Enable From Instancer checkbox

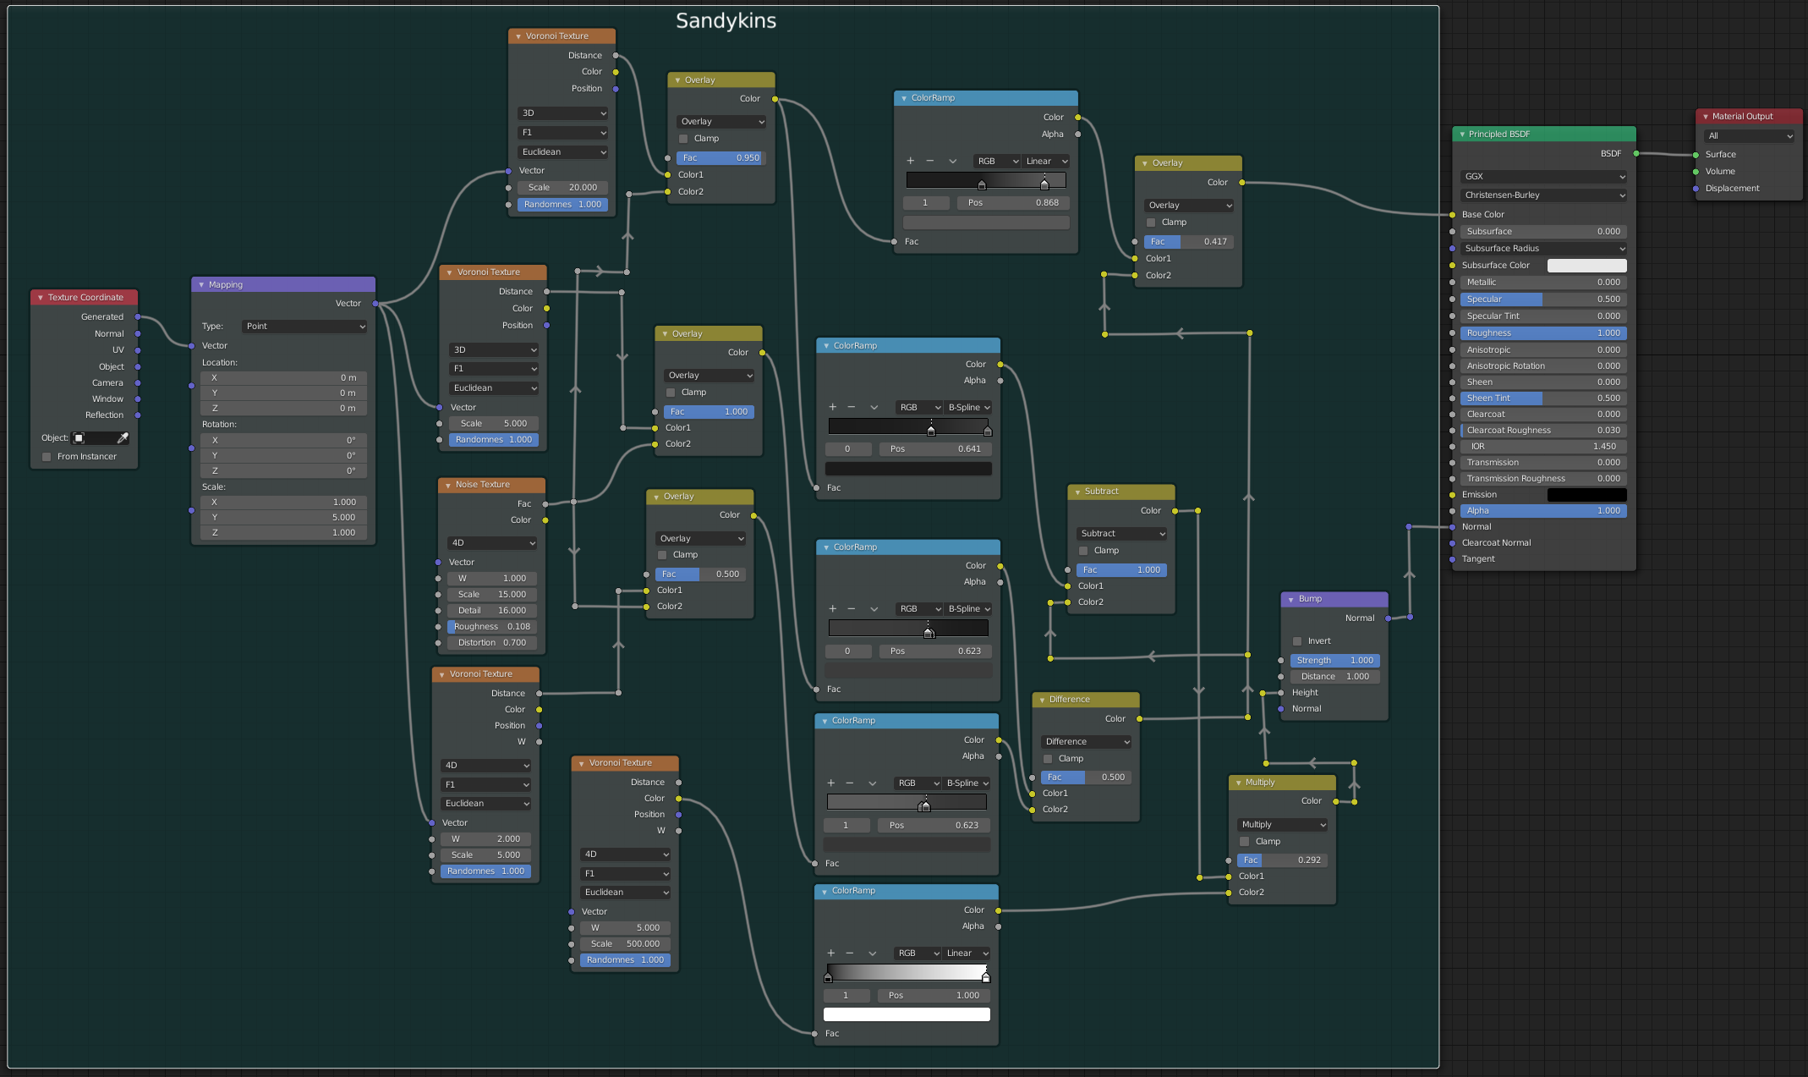47,457
